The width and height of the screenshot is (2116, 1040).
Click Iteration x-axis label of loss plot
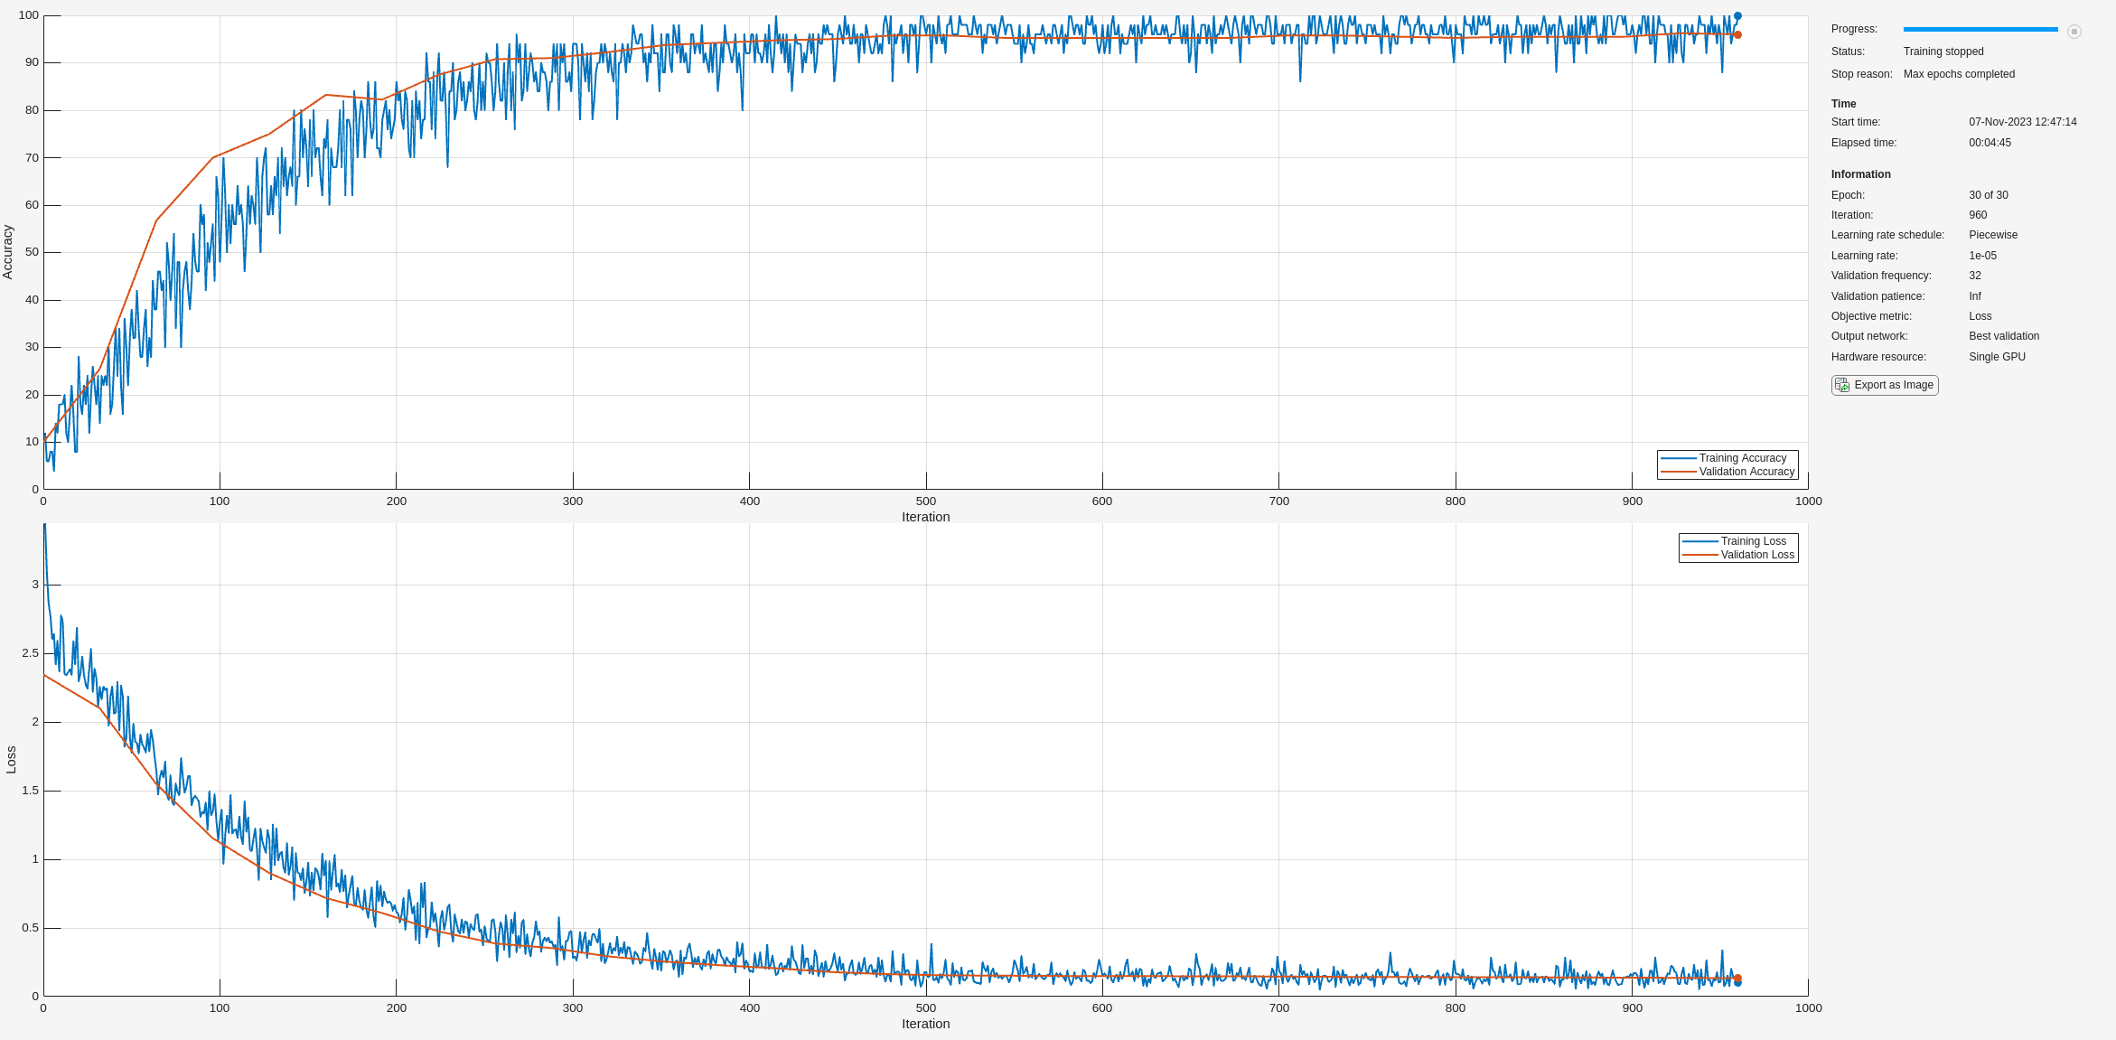[925, 1024]
